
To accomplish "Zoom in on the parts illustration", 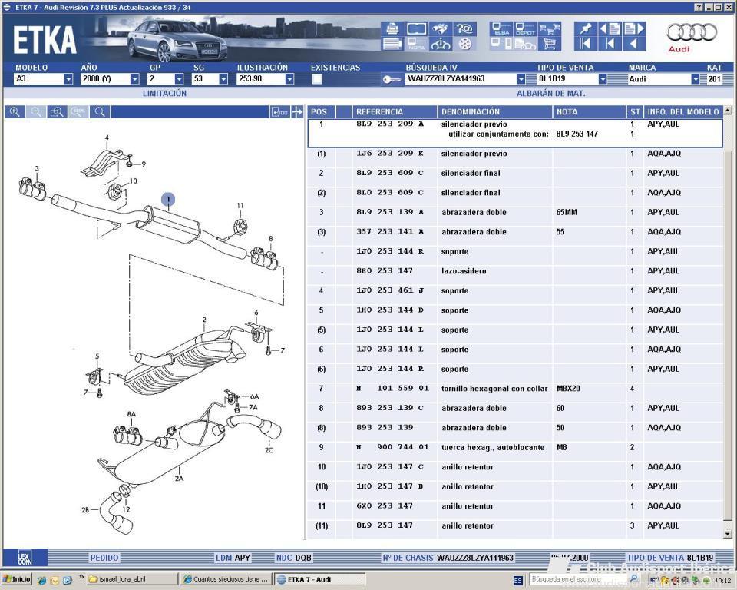I will coord(15,112).
